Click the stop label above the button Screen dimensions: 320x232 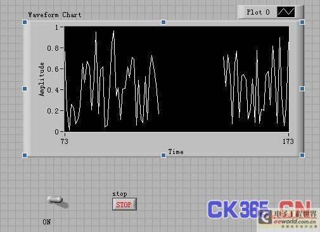[x=120, y=194]
